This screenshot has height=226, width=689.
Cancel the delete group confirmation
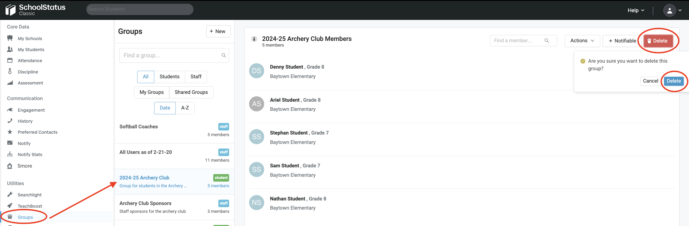tap(650, 81)
